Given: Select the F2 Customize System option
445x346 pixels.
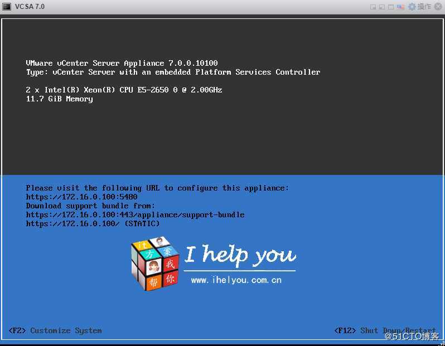Looking at the screenshot, I should (55, 331).
